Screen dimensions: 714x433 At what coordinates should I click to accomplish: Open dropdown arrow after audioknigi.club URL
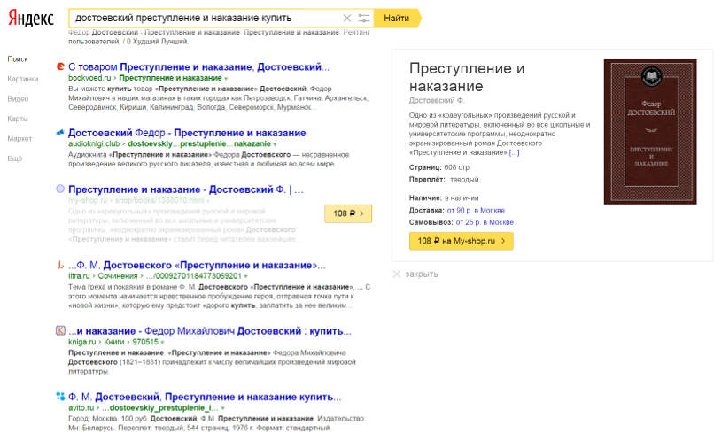coord(275,143)
